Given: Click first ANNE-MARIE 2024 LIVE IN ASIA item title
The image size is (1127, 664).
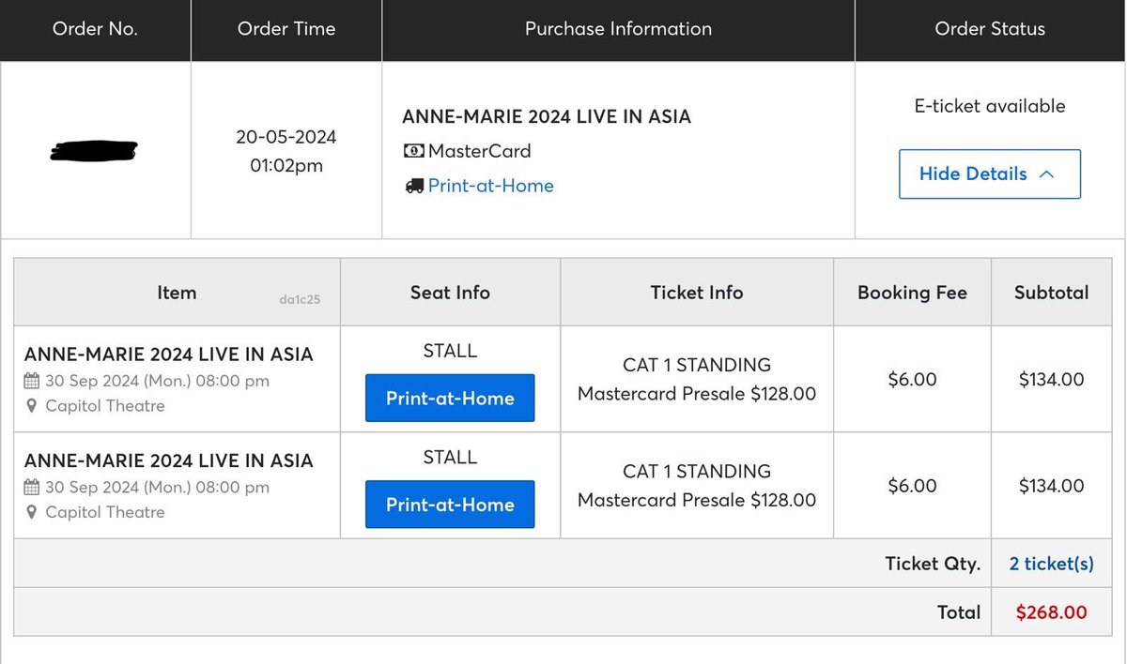Looking at the screenshot, I should (x=169, y=355).
